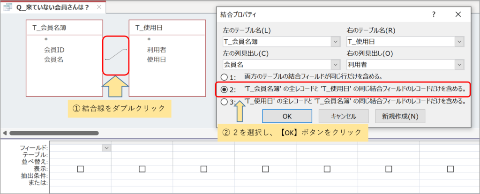Click the 抽出条件 cell in the first column

click(80, 176)
